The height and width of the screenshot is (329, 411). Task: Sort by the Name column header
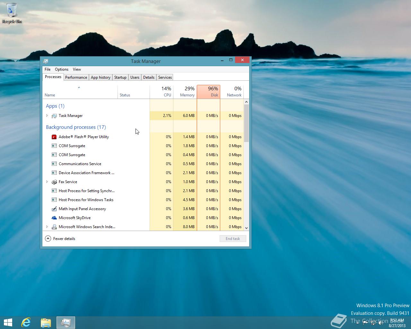[x=80, y=92]
